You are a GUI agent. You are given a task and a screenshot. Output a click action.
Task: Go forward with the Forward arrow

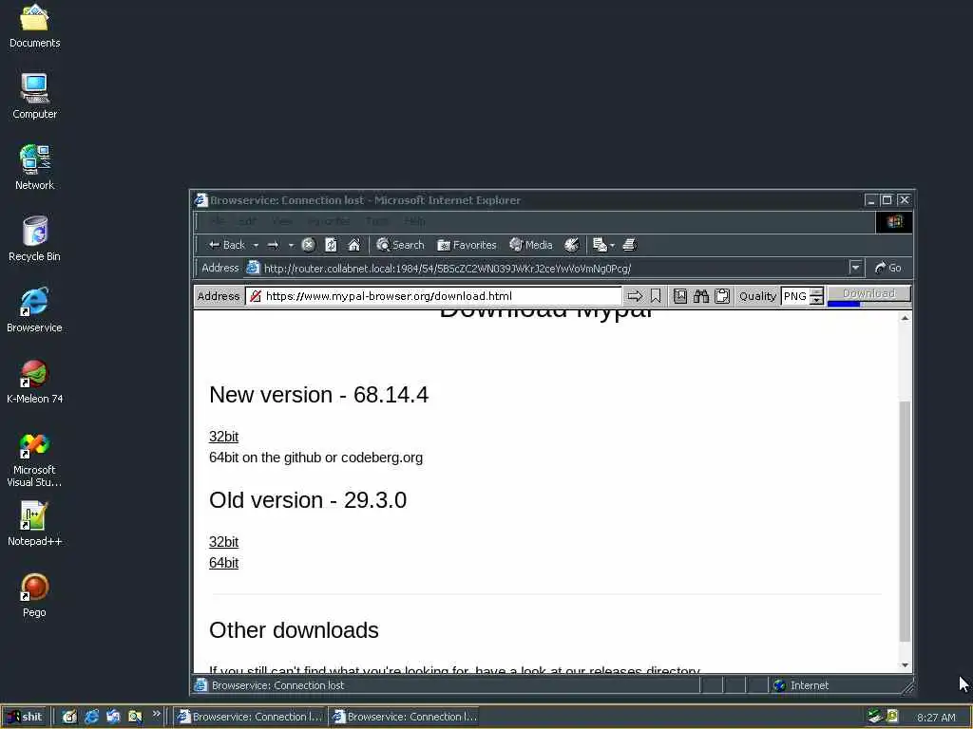click(x=273, y=245)
